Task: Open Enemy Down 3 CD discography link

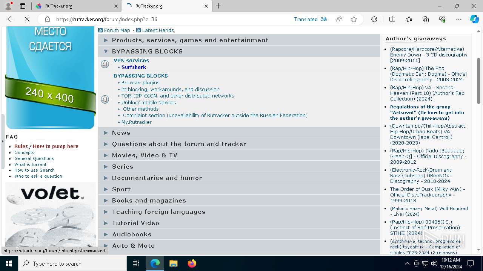Action: click(429, 55)
